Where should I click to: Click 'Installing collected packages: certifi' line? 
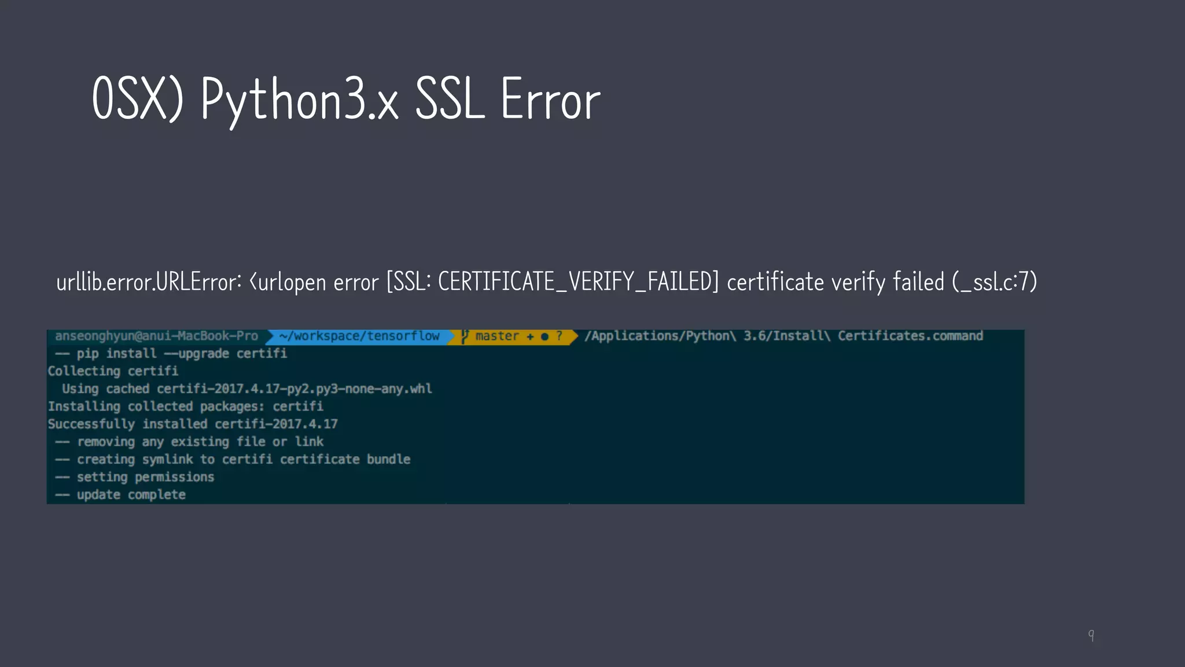coord(185,406)
